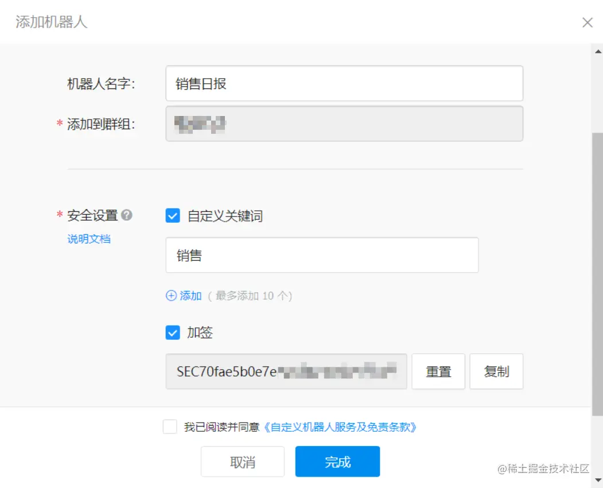Disable the 自定义关键词 checkbox
Image resolution: width=603 pixels, height=488 pixels.
[173, 215]
